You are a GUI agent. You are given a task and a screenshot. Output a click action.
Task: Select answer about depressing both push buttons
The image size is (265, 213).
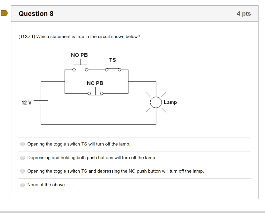(x=23, y=158)
